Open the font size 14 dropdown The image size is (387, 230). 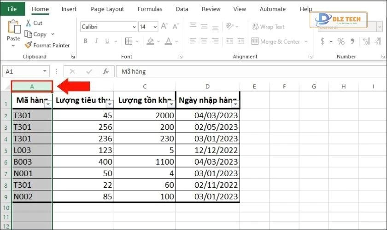pos(155,27)
